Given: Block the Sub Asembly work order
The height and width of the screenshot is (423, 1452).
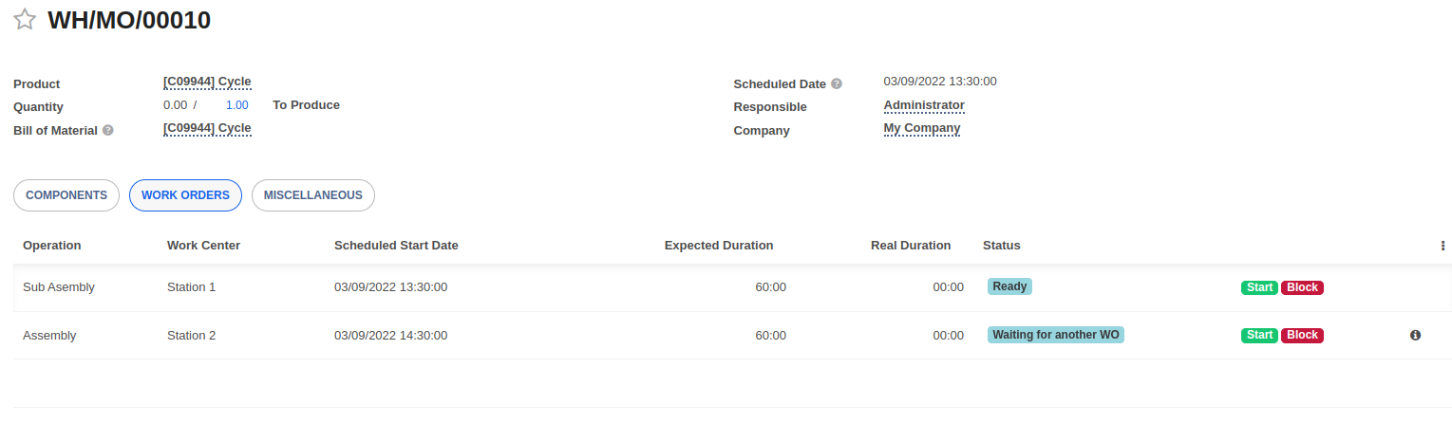Looking at the screenshot, I should [x=1302, y=287].
